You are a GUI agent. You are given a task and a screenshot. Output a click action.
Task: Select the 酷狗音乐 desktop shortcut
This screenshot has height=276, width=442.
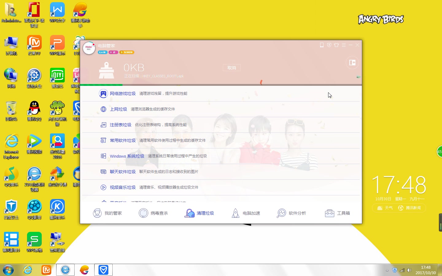pos(57,209)
